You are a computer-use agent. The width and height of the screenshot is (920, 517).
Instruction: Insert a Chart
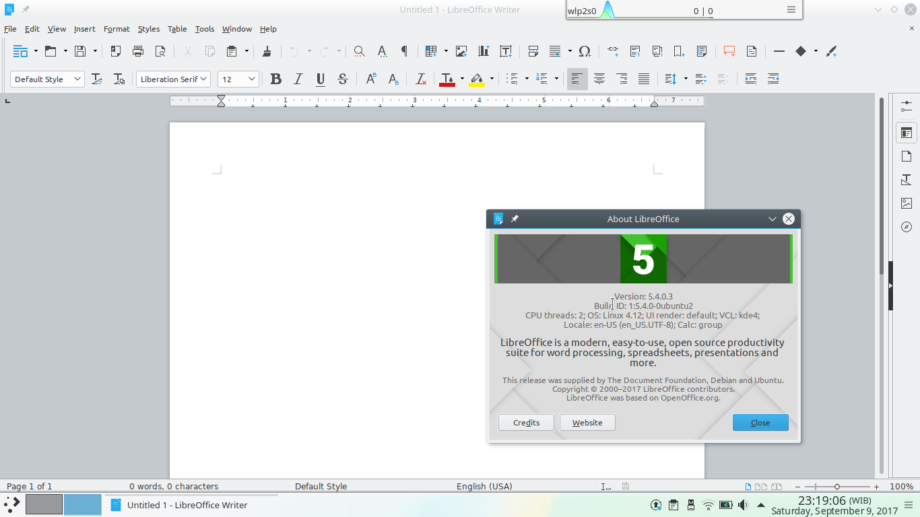point(484,51)
